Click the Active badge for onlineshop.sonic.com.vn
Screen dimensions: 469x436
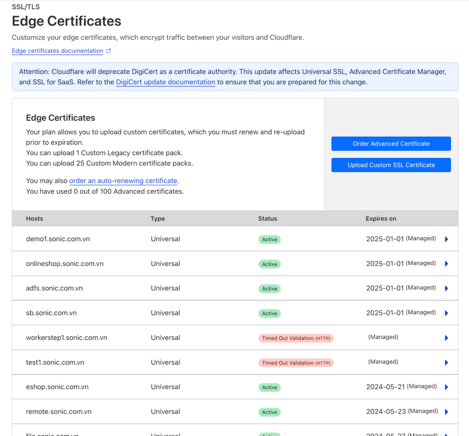pos(269,264)
